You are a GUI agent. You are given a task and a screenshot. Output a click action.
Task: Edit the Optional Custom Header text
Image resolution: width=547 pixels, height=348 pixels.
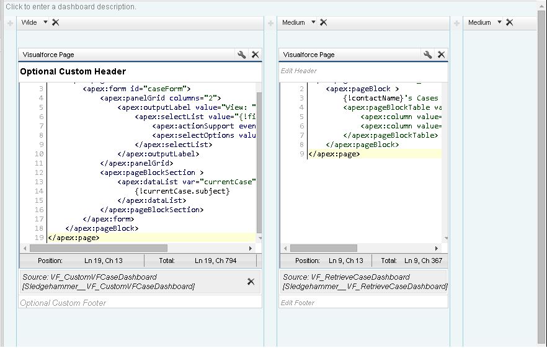tap(73, 71)
